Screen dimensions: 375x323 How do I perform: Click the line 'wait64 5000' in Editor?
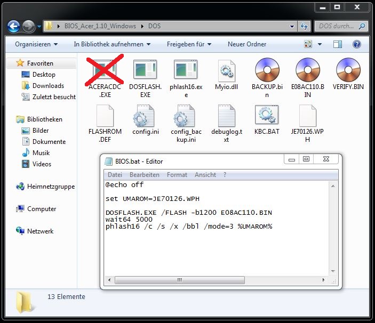pyautogui.click(x=129, y=219)
